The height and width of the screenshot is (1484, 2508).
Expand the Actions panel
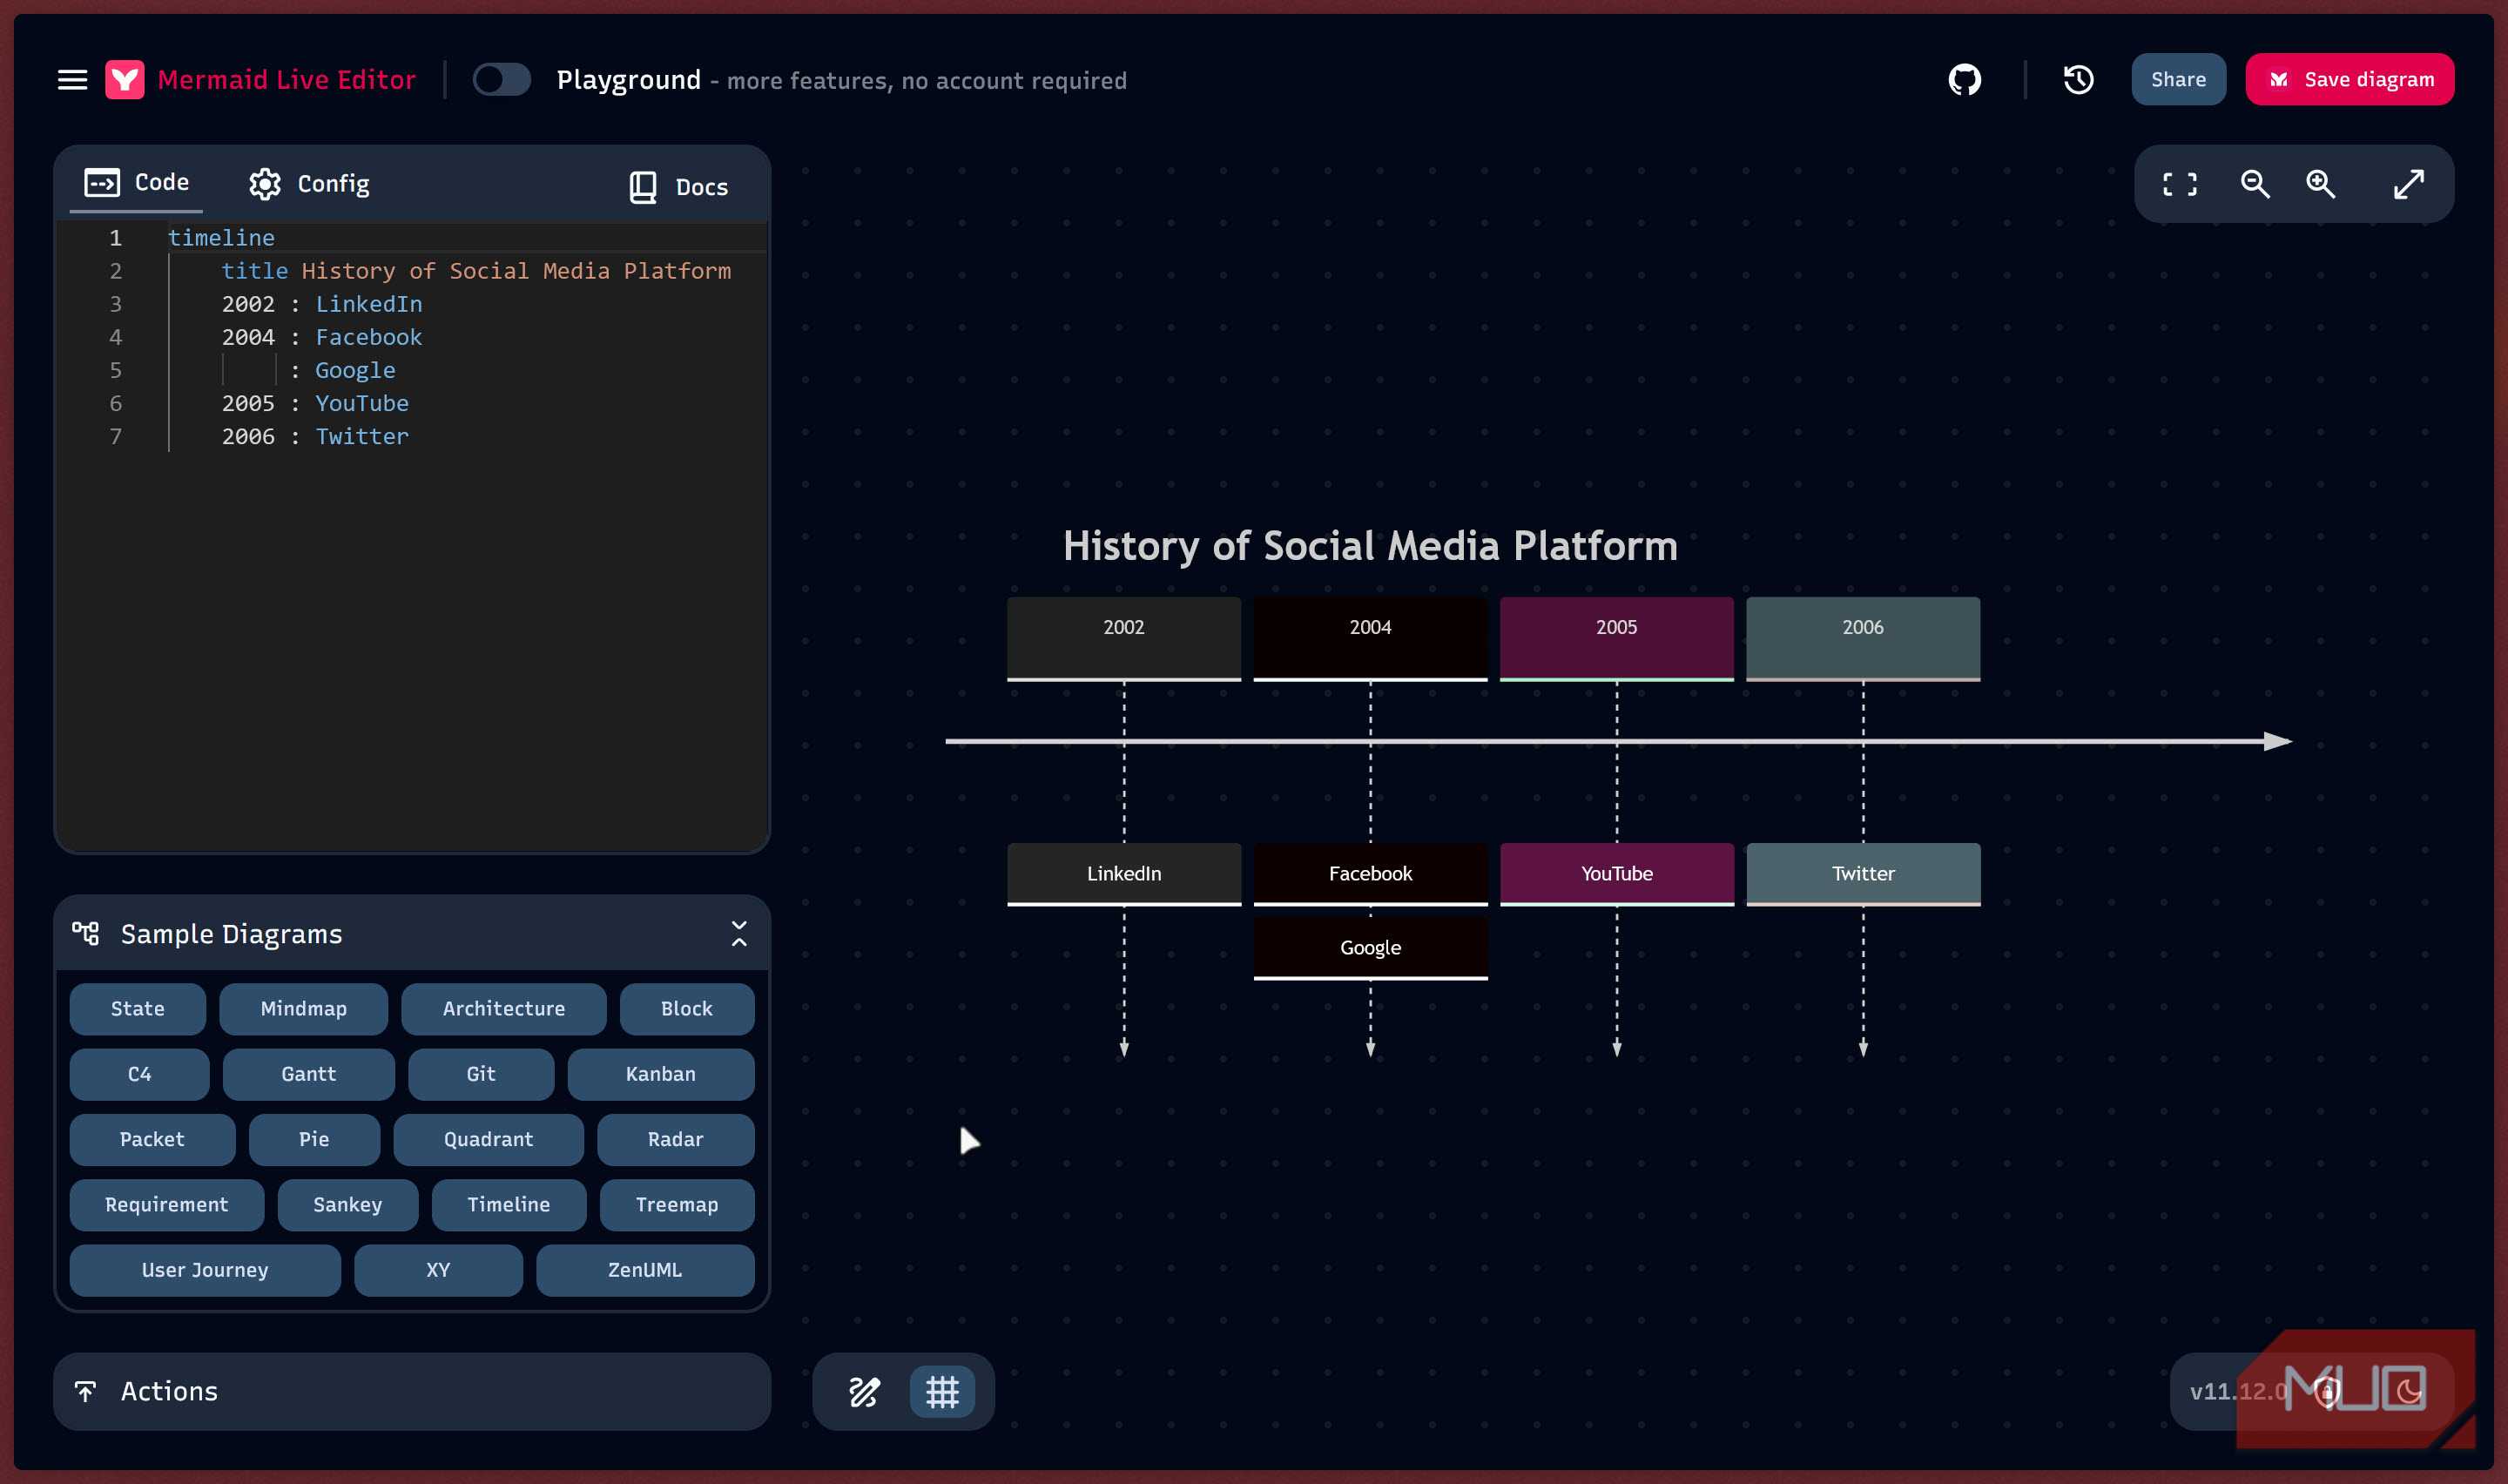click(x=412, y=1391)
